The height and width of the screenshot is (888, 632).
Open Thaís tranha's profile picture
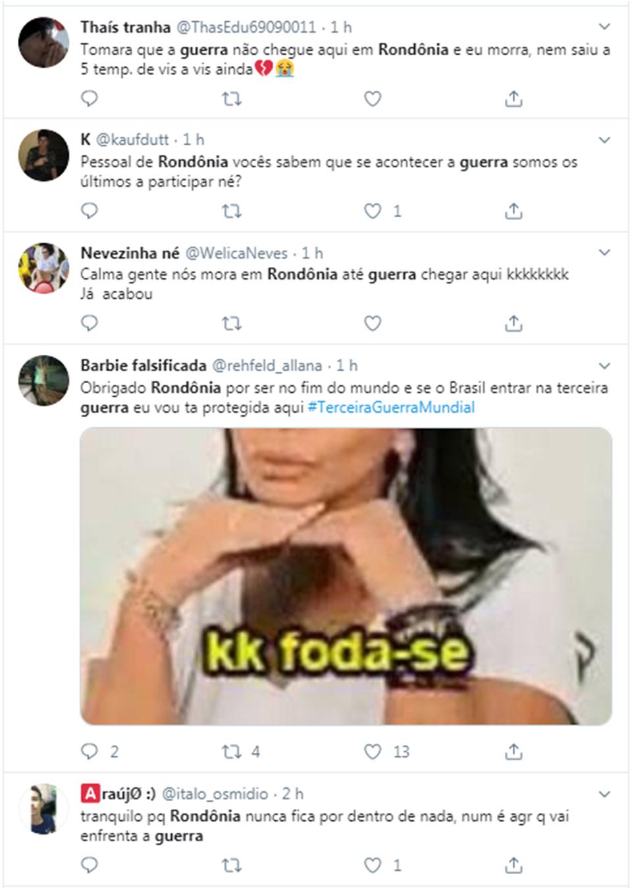pyautogui.click(x=43, y=43)
